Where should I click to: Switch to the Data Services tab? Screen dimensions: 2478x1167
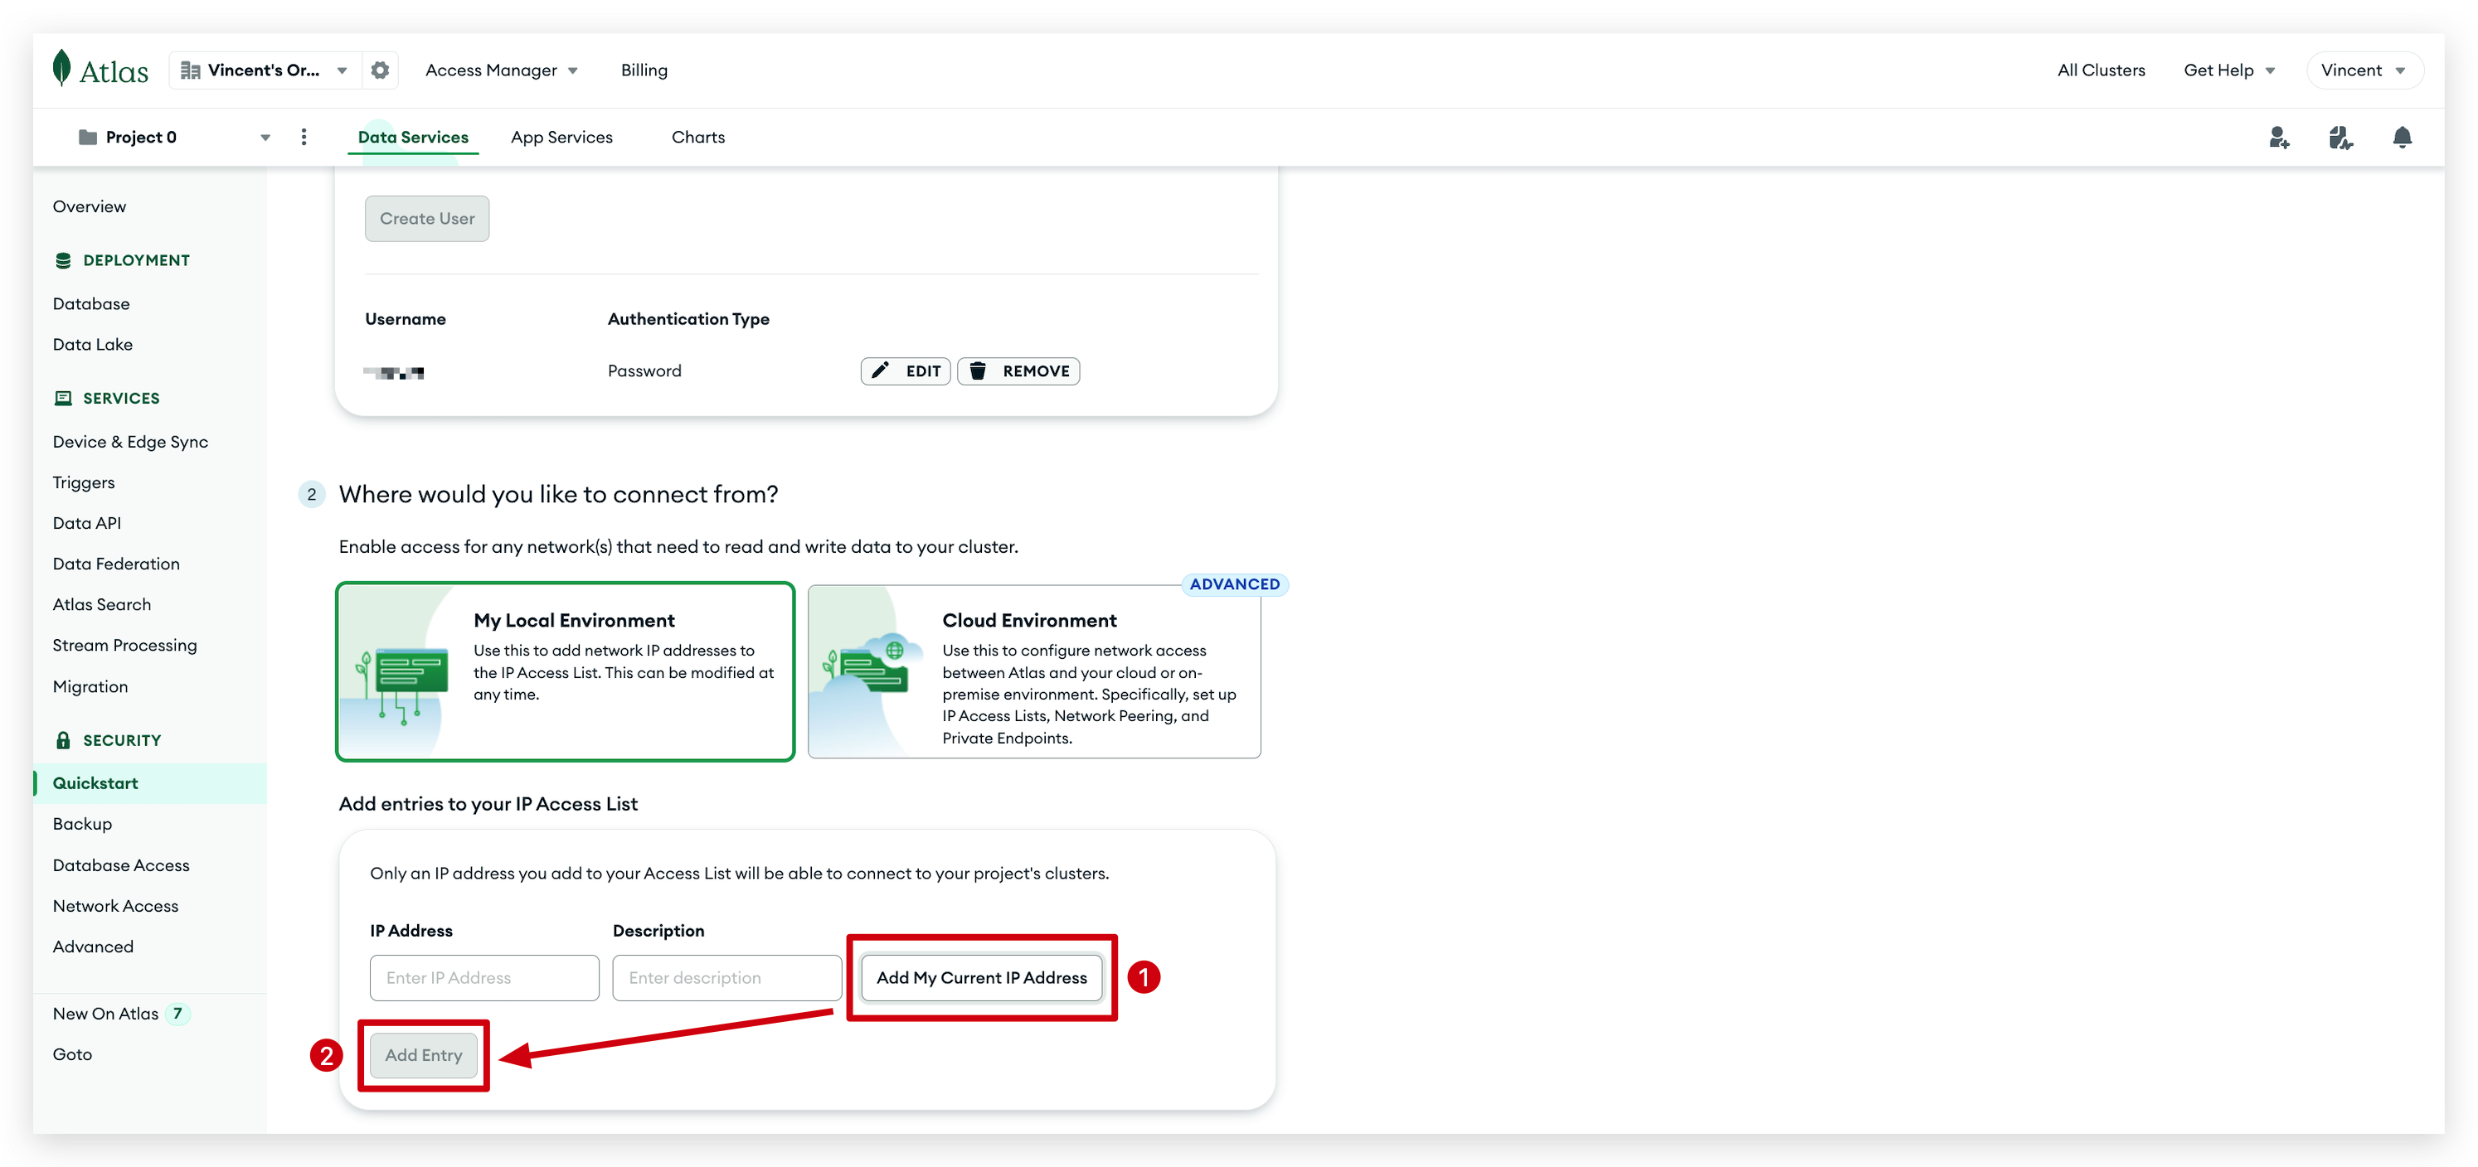point(413,137)
